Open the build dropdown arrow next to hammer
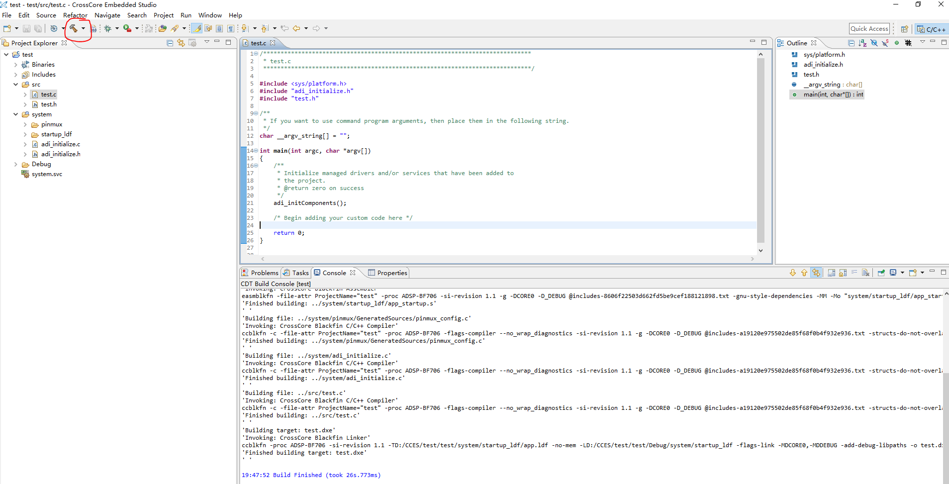The height and width of the screenshot is (484, 949). [83, 29]
